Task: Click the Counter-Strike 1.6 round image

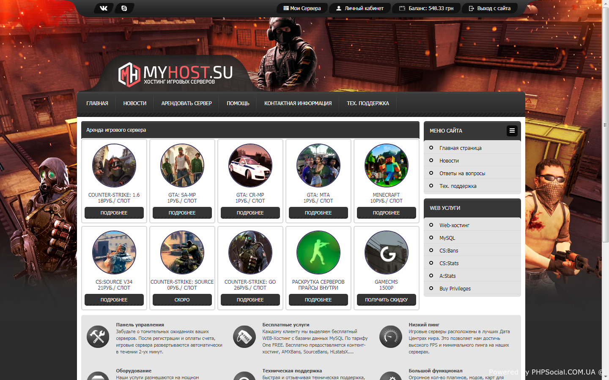Action: [x=114, y=166]
